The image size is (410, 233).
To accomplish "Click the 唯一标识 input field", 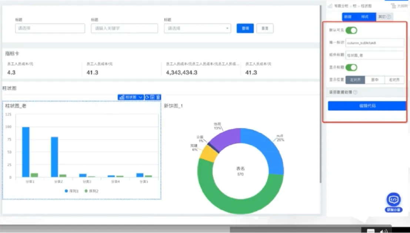I will [x=375, y=43].
